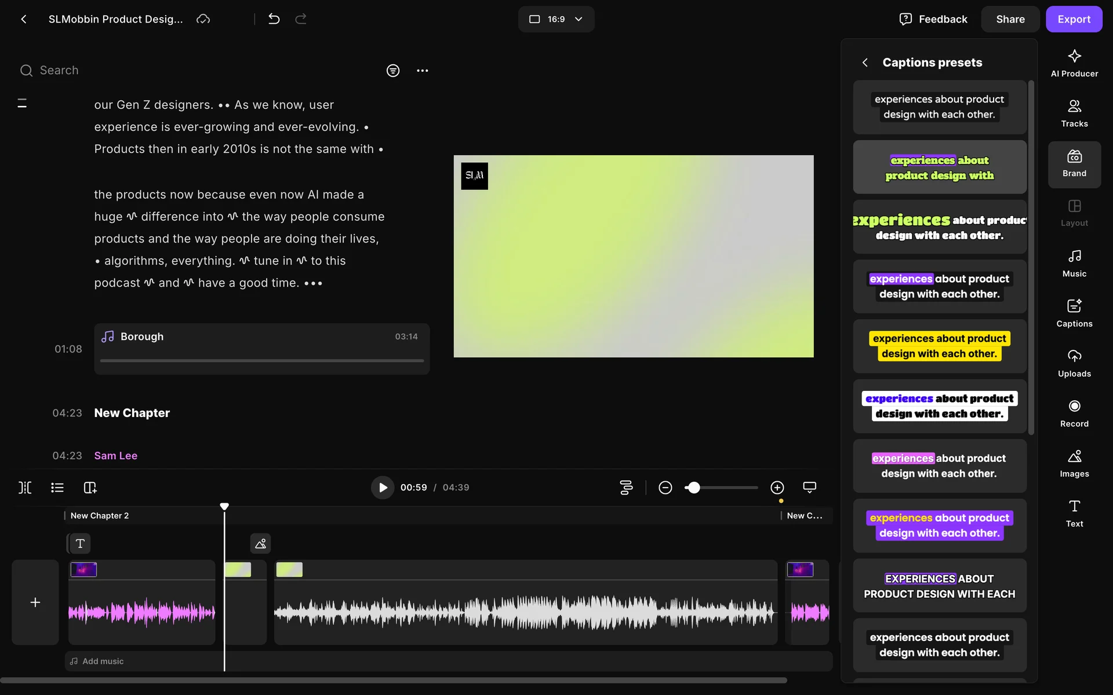The height and width of the screenshot is (695, 1113).
Task: Open the transcript more options menu
Action: click(422, 71)
